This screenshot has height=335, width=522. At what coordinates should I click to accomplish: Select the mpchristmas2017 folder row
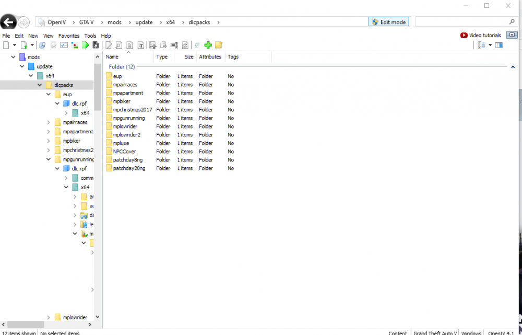click(x=170, y=110)
